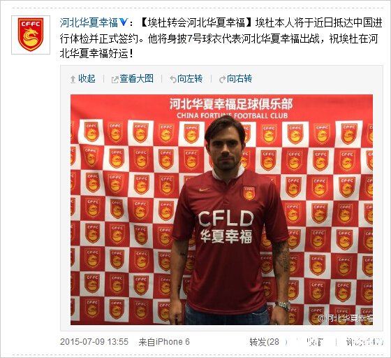Click the view large image icon
The height and width of the screenshot is (358, 391).
pos(115,80)
